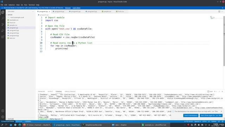Open program2.py in the explorer
Screen dimensions: 225x127
(x=14, y=30)
